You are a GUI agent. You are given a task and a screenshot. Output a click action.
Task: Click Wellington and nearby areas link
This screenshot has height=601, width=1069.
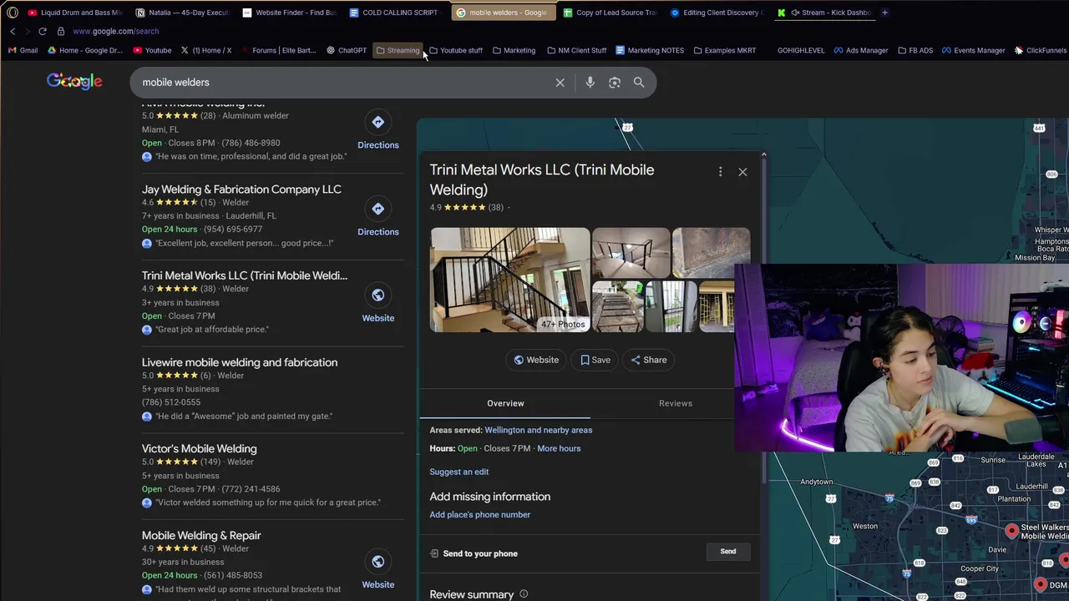[538, 430]
